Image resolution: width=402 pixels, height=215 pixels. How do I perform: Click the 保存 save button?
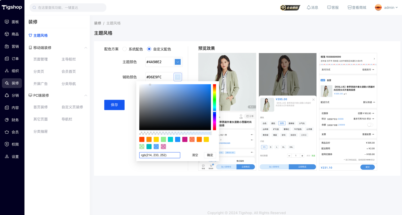pyautogui.click(x=114, y=105)
